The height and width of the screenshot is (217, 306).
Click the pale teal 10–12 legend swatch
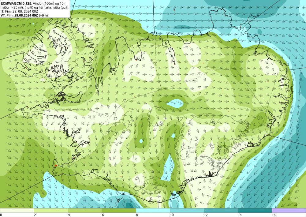(187, 211)
